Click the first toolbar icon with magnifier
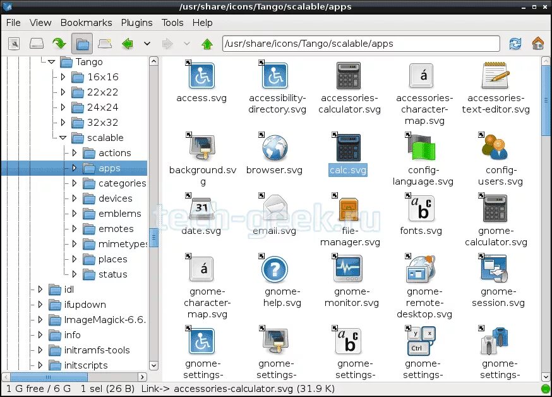This screenshot has width=552, height=397. coord(14,44)
